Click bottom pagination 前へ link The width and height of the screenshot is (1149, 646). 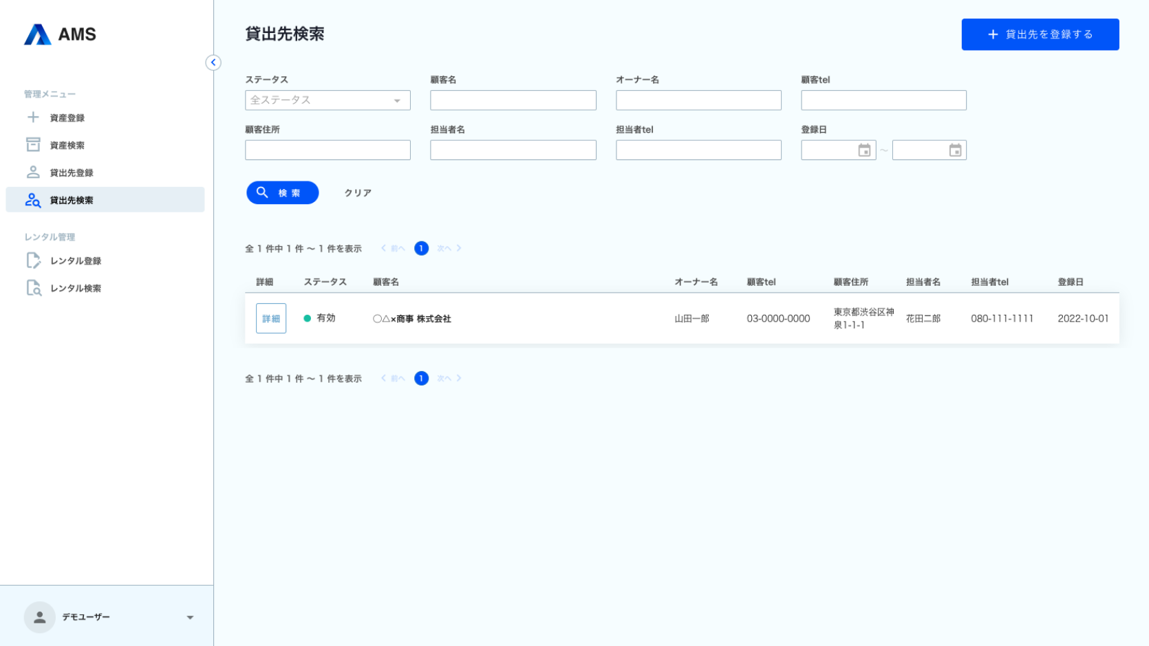coord(394,379)
